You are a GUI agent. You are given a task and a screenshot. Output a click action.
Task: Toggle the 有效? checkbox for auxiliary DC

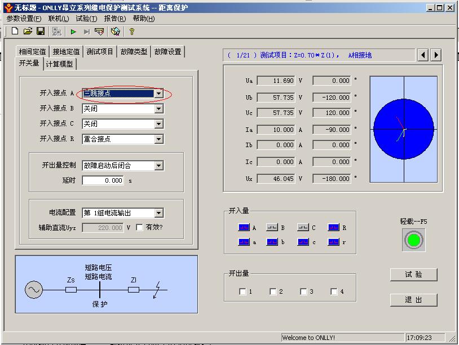[x=139, y=228]
